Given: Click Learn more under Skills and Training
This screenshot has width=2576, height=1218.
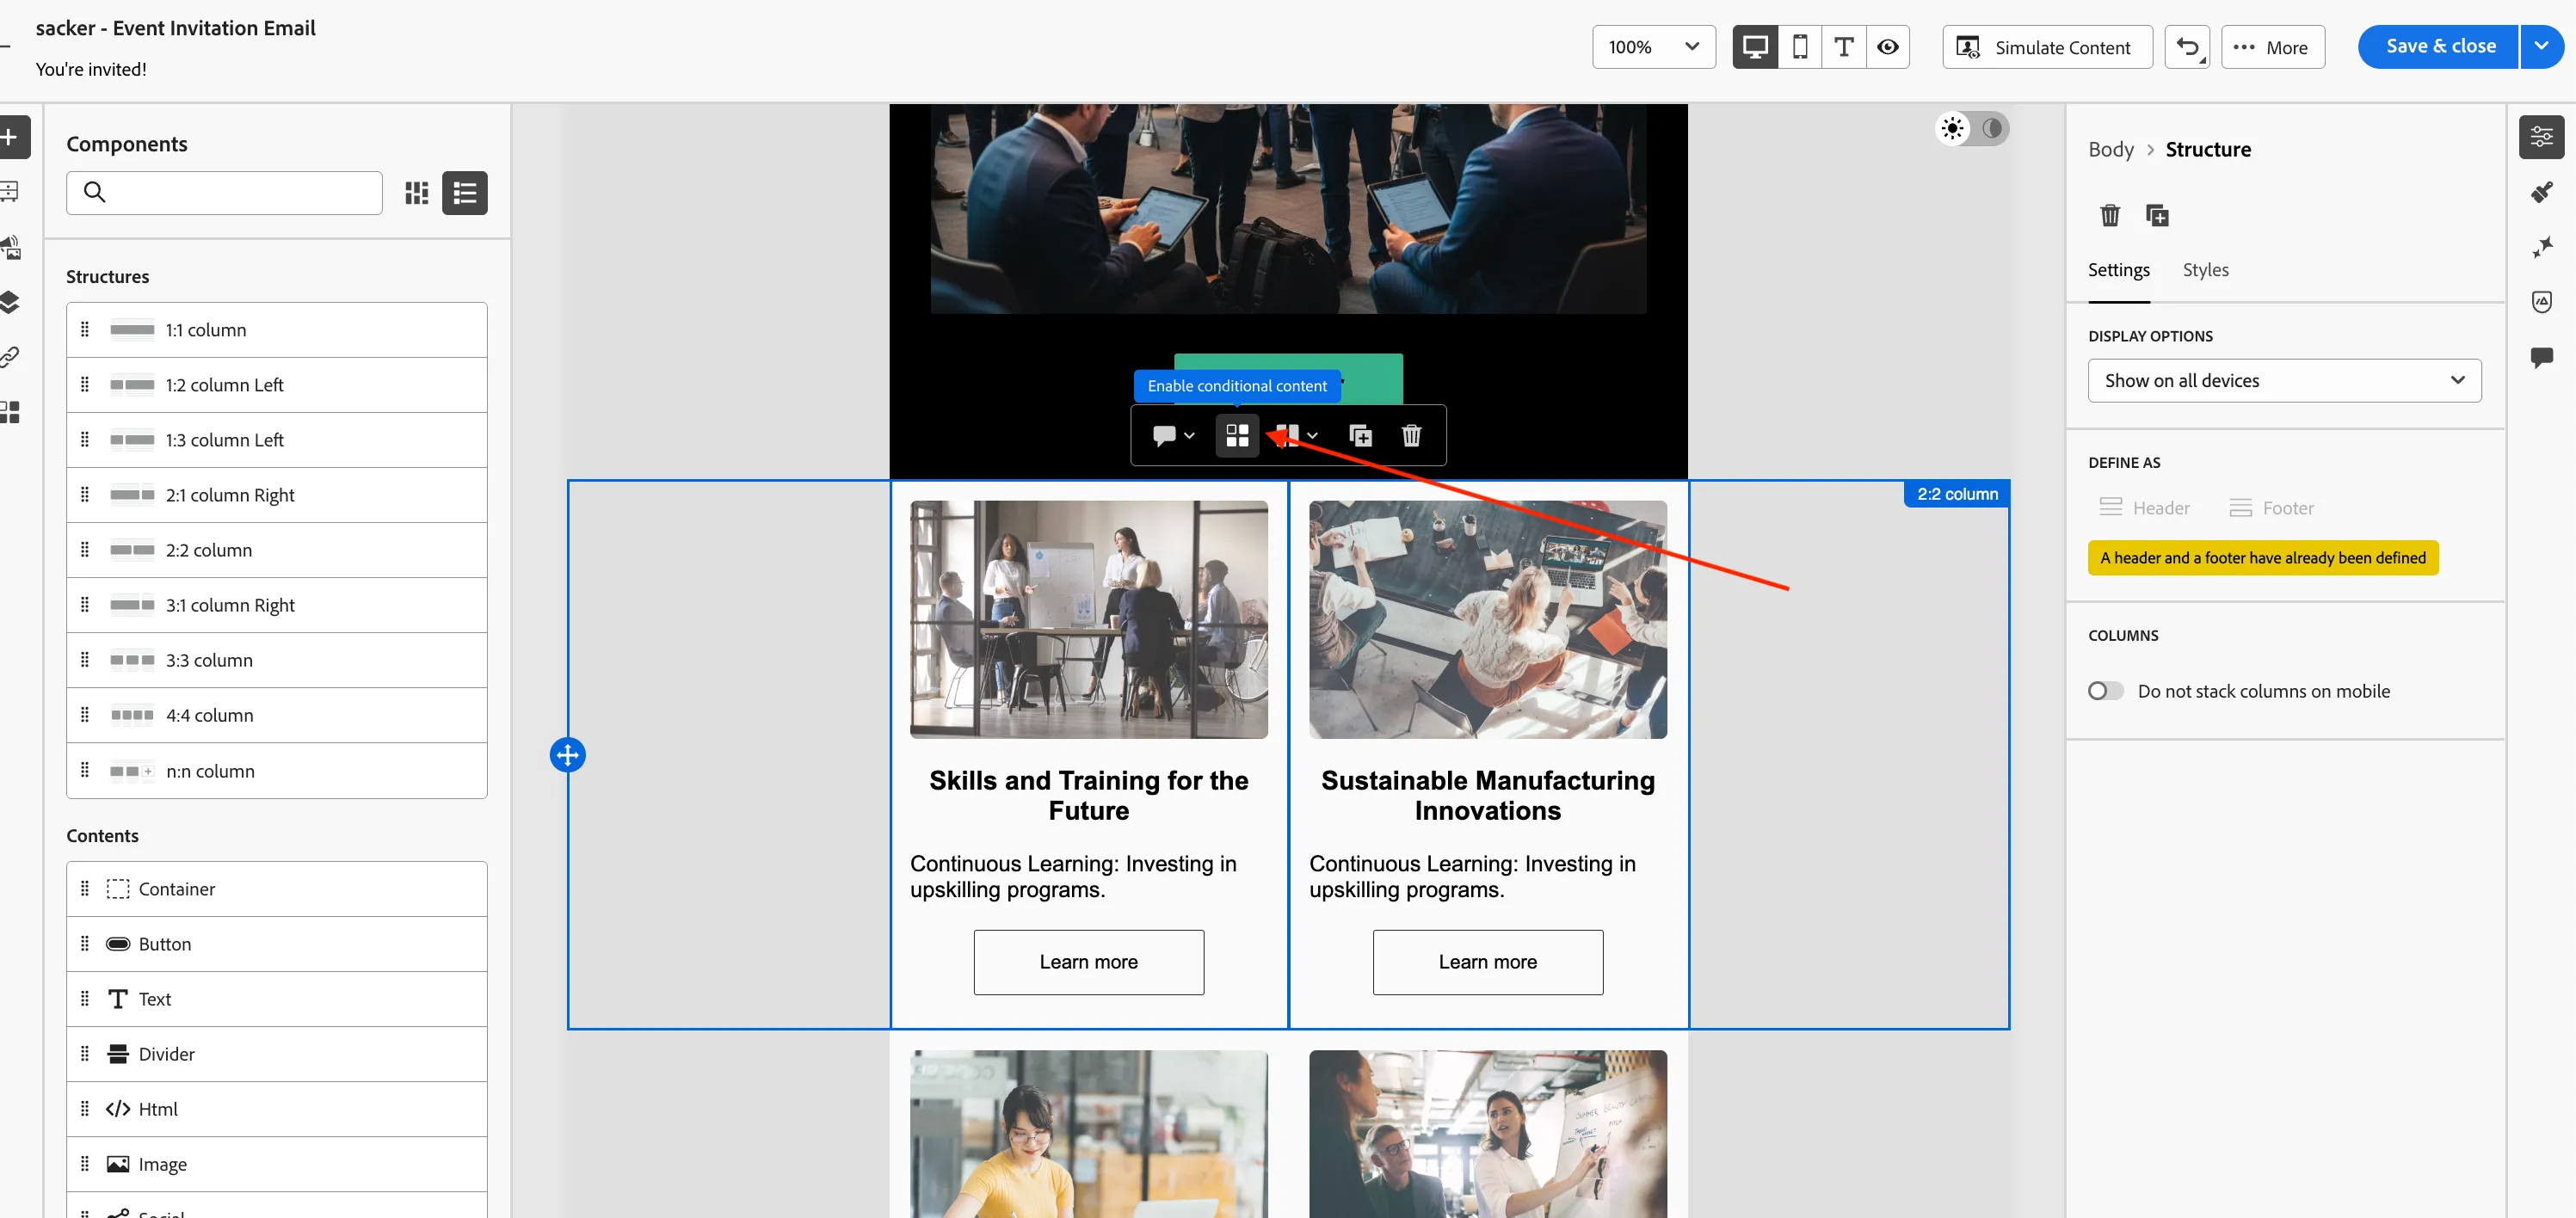Looking at the screenshot, I should tap(1088, 962).
